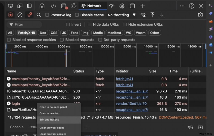Filter by Wasm type
214x136 pixels.
(141, 33)
